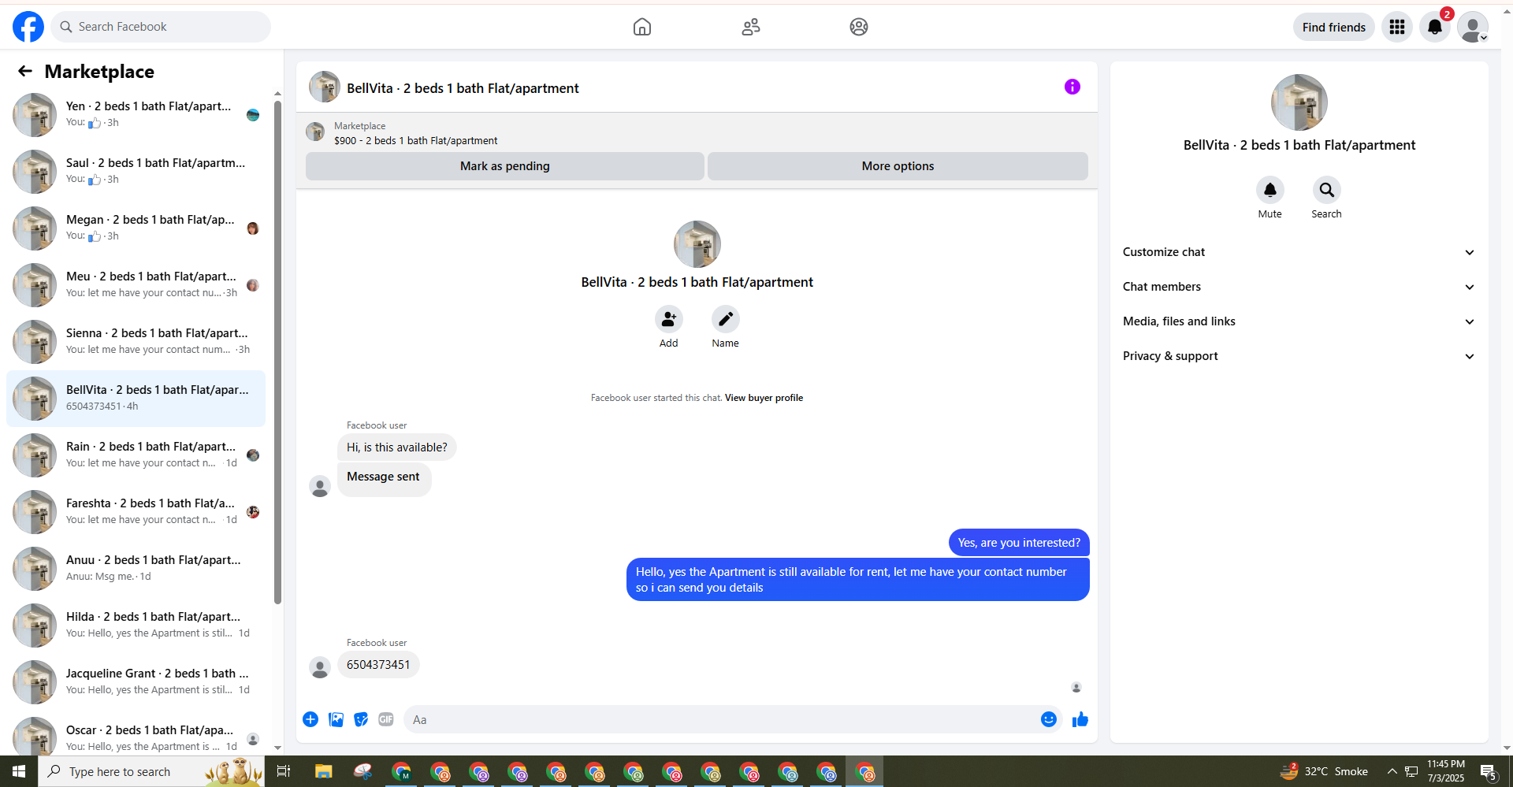This screenshot has width=1513, height=787.
Task: Open conversation with Megan
Action: [x=136, y=228]
